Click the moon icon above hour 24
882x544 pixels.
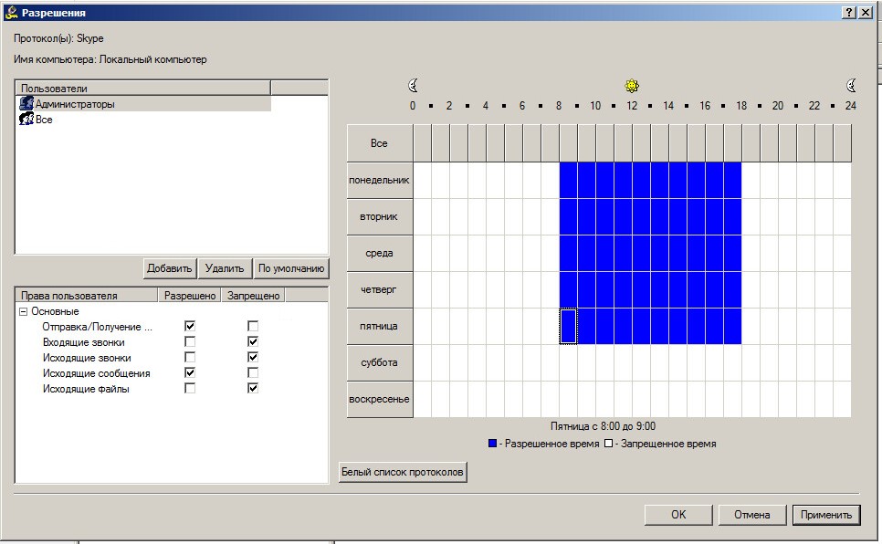point(851,86)
